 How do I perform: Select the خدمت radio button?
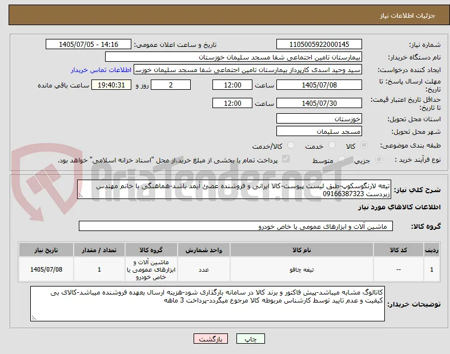(x=332, y=145)
